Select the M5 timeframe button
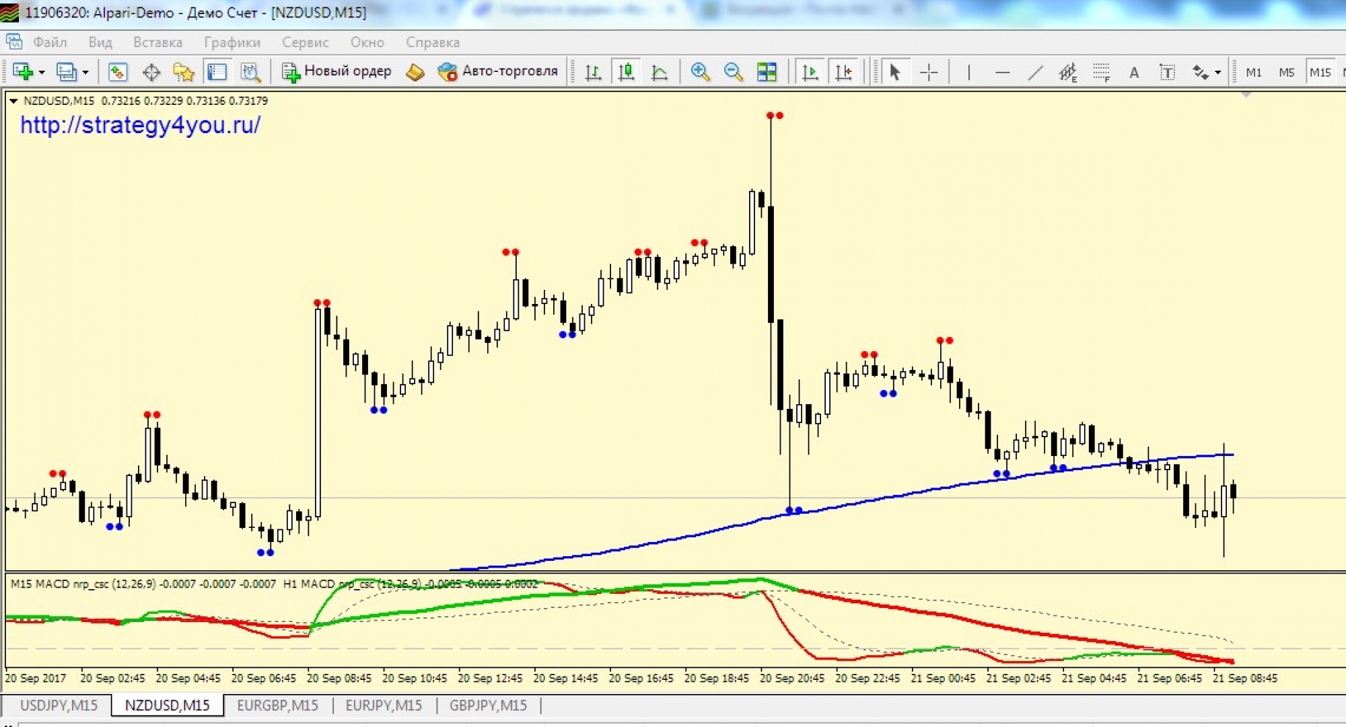 [x=1286, y=72]
